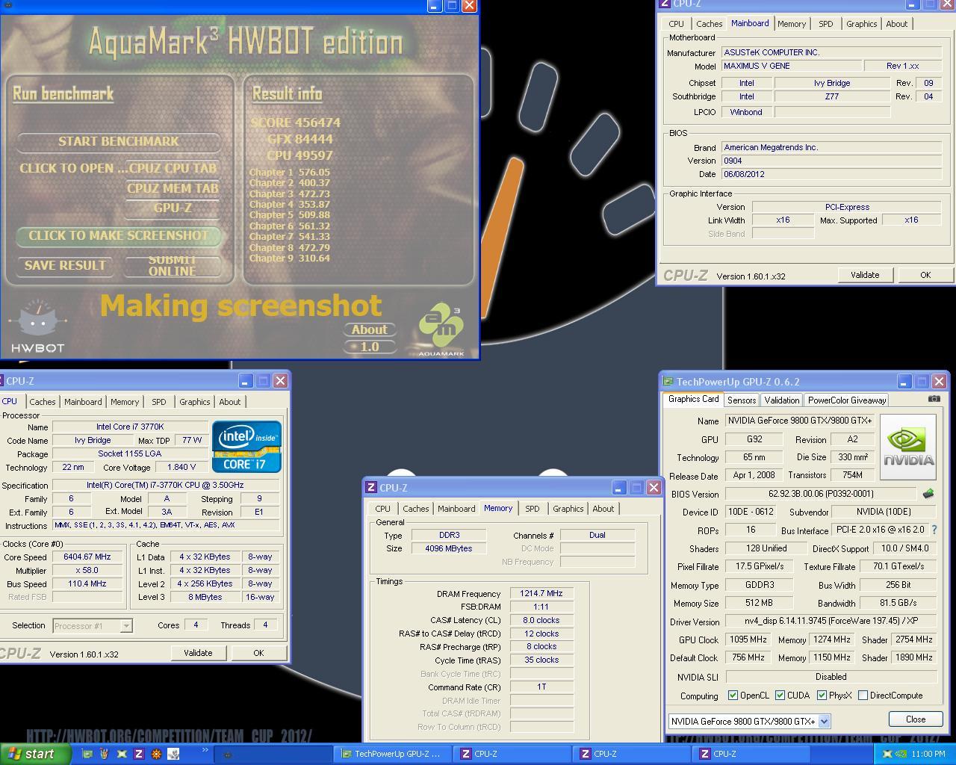956x765 pixels.
Task: Toggle the CUDA checkbox
Action: 780,696
